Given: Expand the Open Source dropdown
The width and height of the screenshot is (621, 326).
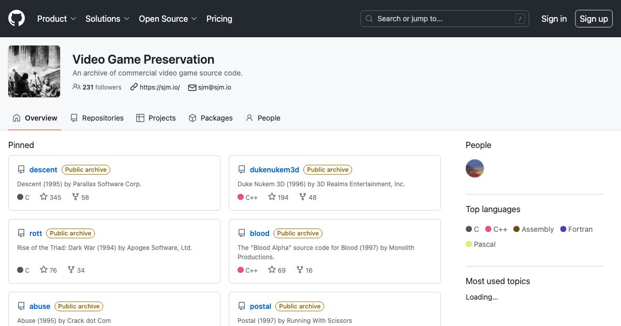Looking at the screenshot, I should tap(167, 19).
